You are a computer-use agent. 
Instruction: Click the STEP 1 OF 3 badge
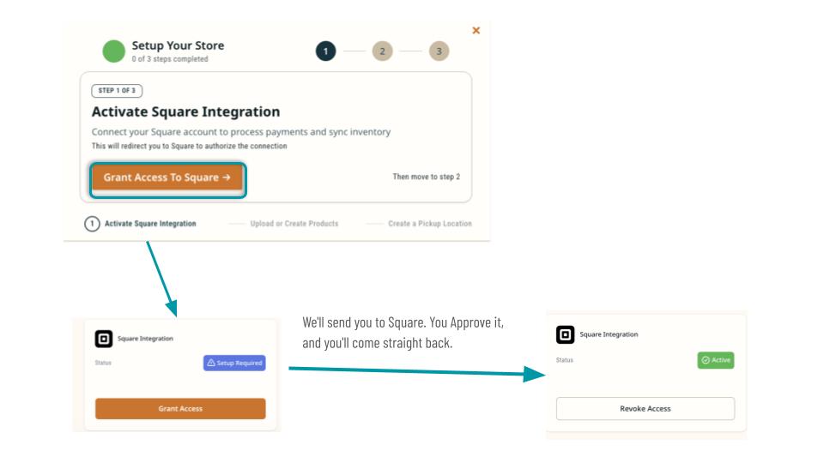click(x=117, y=90)
